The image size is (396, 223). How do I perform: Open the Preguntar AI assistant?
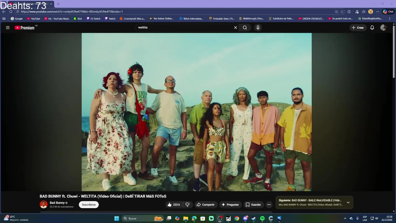(230, 205)
